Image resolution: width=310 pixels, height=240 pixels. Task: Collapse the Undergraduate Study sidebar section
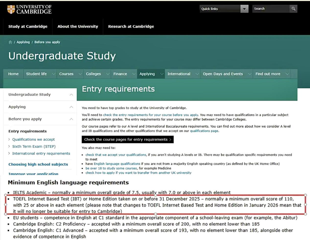71,95
